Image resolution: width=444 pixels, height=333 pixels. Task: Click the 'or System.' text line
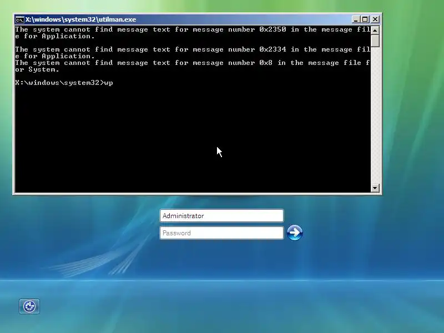(x=37, y=70)
